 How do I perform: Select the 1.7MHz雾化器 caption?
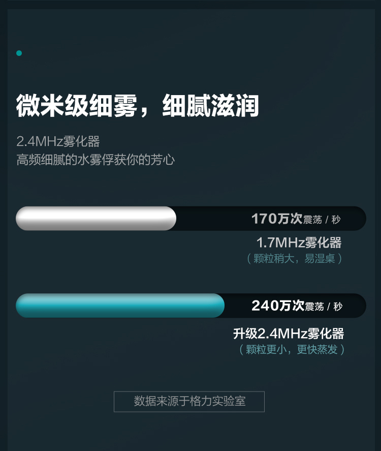coord(299,243)
